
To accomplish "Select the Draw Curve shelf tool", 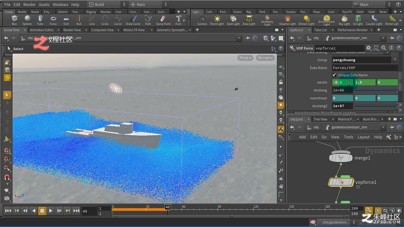I will [133, 20].
